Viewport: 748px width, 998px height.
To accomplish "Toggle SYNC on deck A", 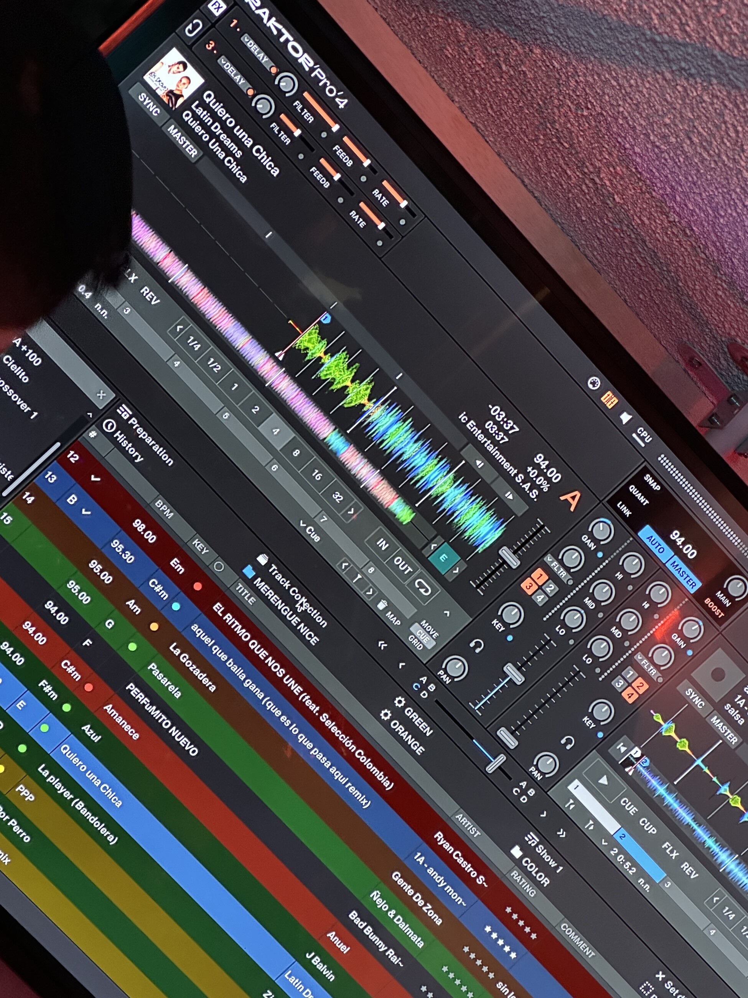I will [149, 105].
